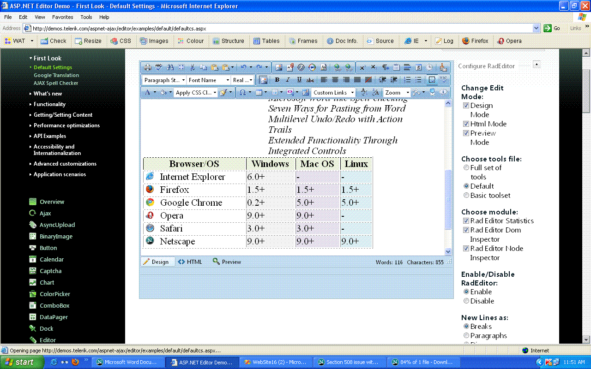The width and height of the screenshot is (591, 369).
Task: Run the AJAX spell check tool
Action: click(x=159, y=67)
